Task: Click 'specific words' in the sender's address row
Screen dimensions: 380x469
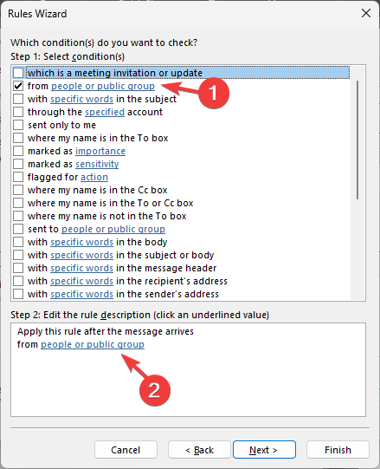Action: click(x=82, y=295)
